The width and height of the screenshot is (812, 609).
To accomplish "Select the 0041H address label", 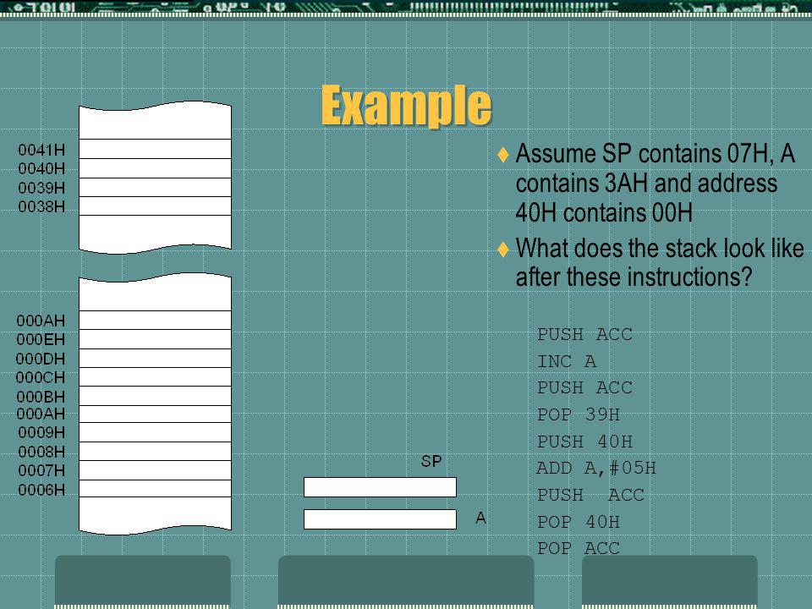I will tap(41, 150).
